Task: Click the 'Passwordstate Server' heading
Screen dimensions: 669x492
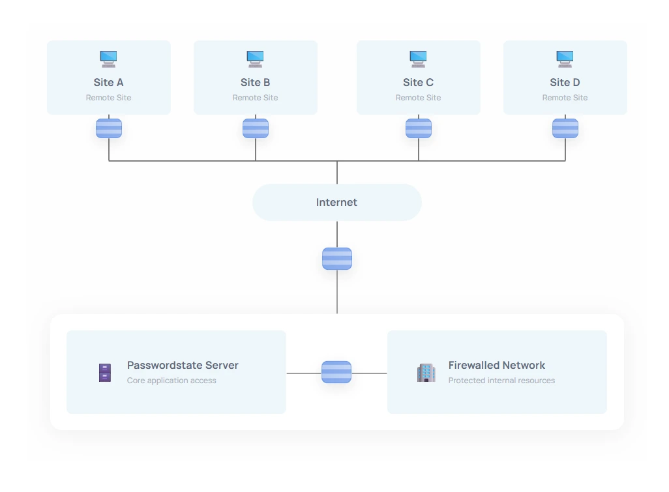Action: pyautogui.click(x=183, y=366)
